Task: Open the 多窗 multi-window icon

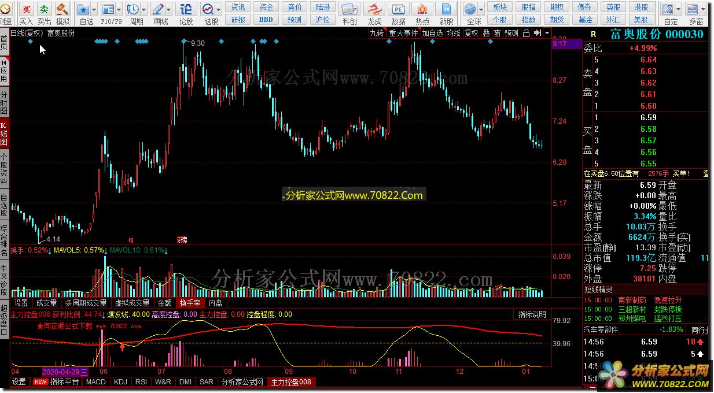Action: pyautogui.click(x=693, y=10)
